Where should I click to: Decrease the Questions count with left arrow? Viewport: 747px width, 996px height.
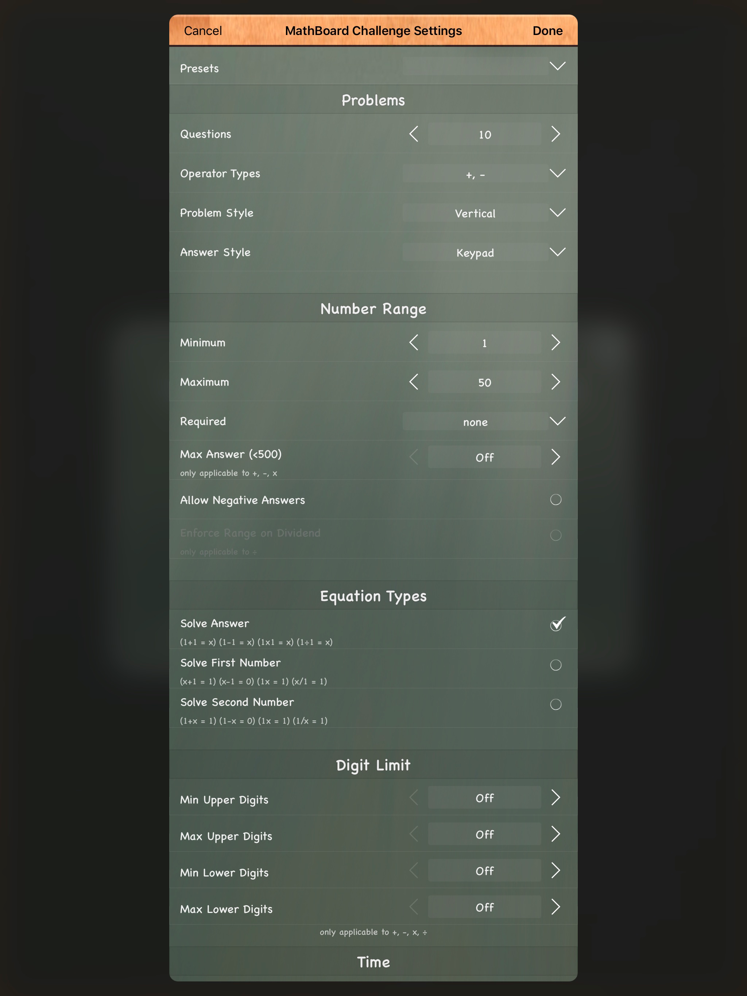[x=414, y=134]
